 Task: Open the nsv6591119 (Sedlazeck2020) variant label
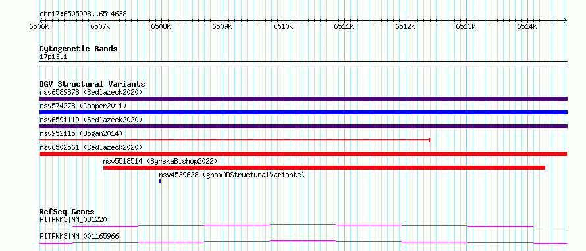(91, 120)
